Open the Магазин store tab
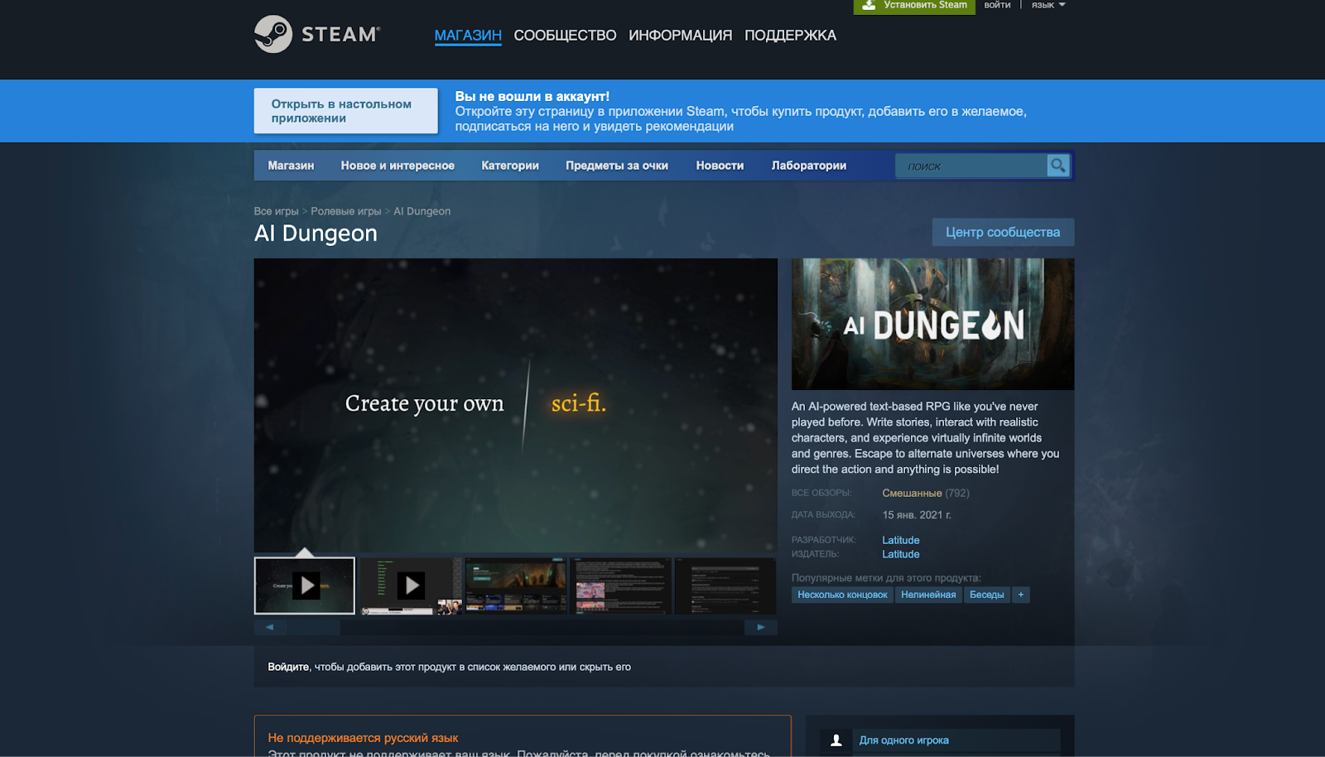 (291, 166)
